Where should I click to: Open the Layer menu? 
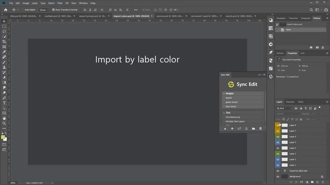[35, 3]
